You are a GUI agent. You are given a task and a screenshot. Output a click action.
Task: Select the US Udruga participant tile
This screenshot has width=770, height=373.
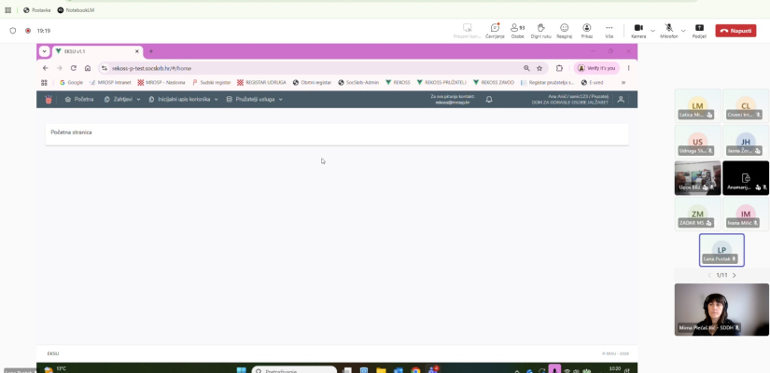(x=697, y=142)
